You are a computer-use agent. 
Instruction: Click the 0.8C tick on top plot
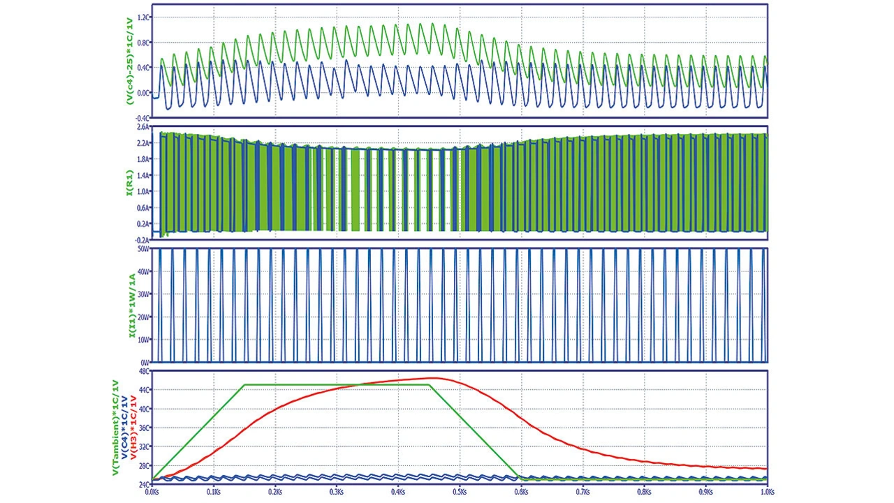coord(143,42)
